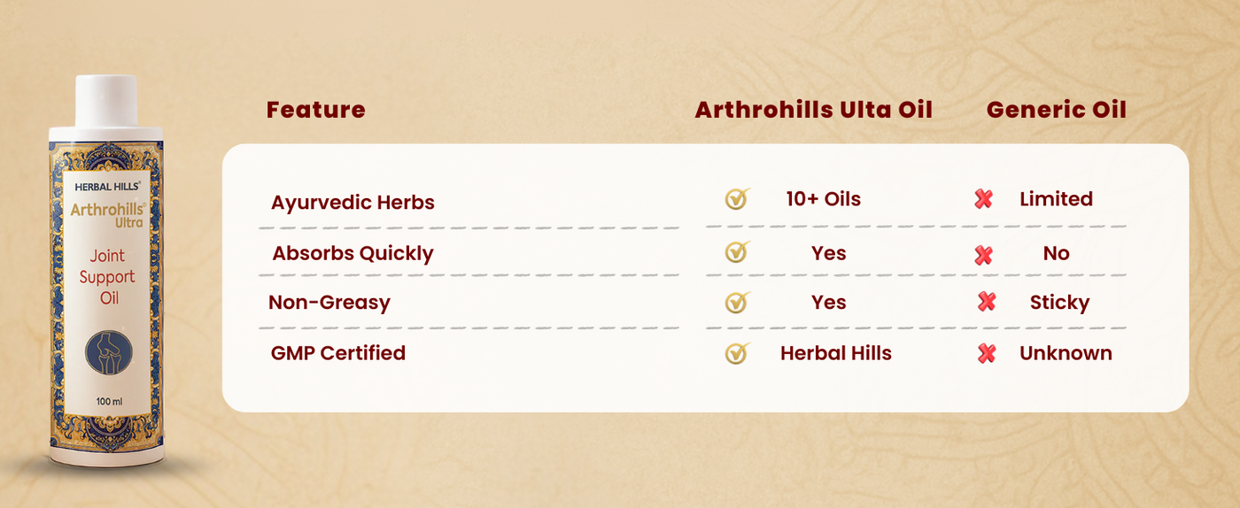Select the GMP Certified feature label
This screenshot has width=1240, height=508.
pyautogui.click(x=338, y=353)
